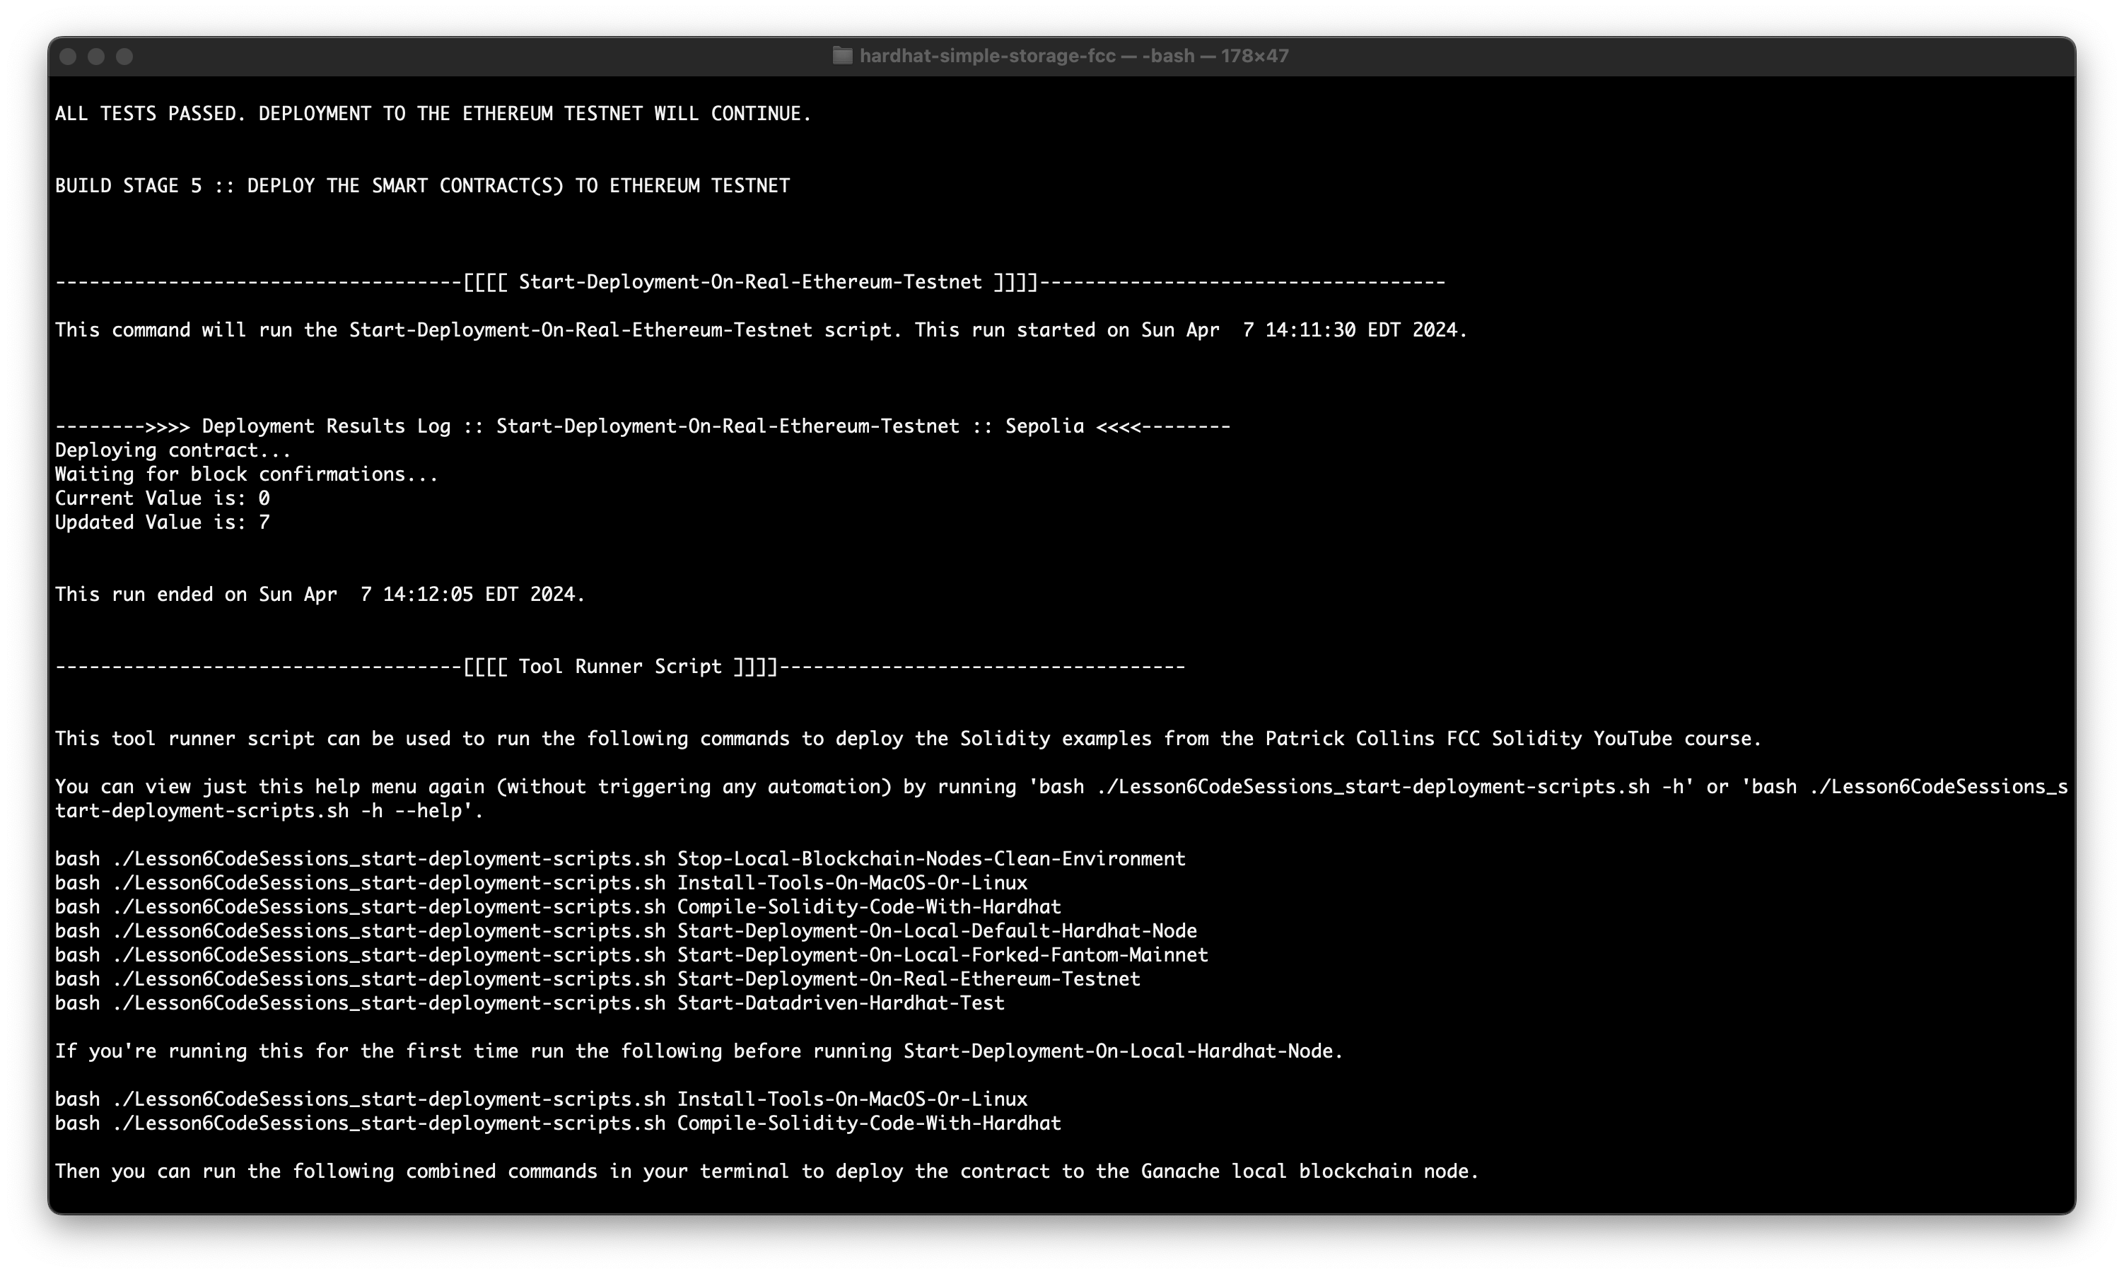
Task: Click the 'Updated Value is: 7' line
Action: coord(162,523)
